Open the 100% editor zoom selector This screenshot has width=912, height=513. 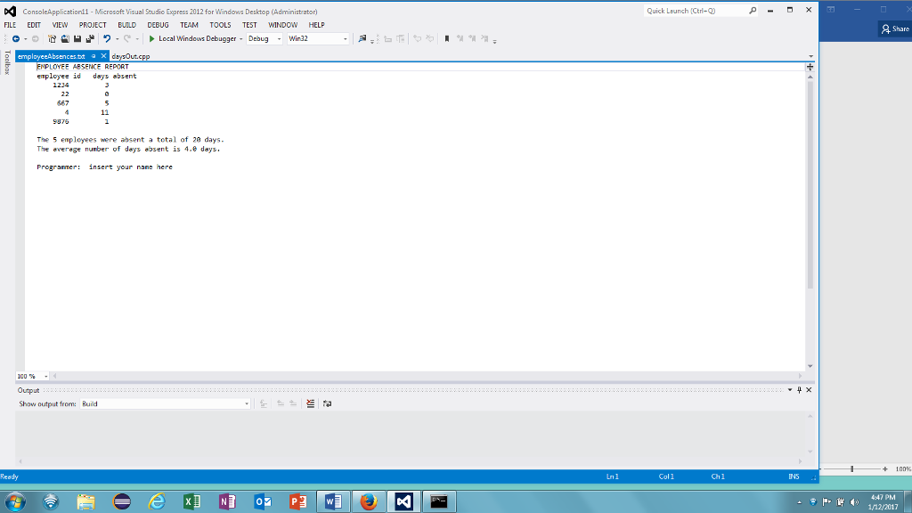[31, 375]
